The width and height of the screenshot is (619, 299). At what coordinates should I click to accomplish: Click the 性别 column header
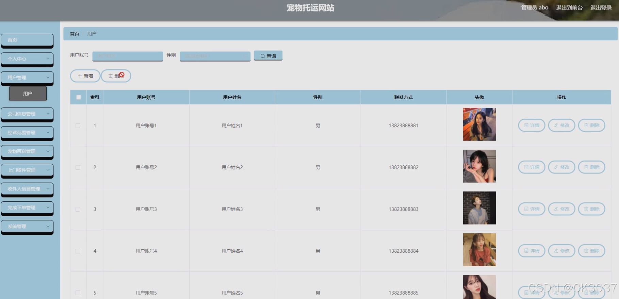tap(318, 97)
